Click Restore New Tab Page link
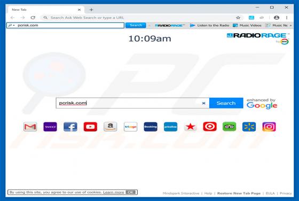This screenshot has height=201, width=299. [x=239, y=194]
